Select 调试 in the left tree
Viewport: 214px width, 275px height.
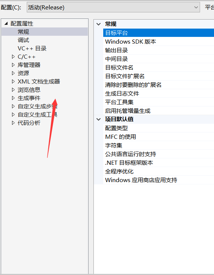click(x=23, y=40)
